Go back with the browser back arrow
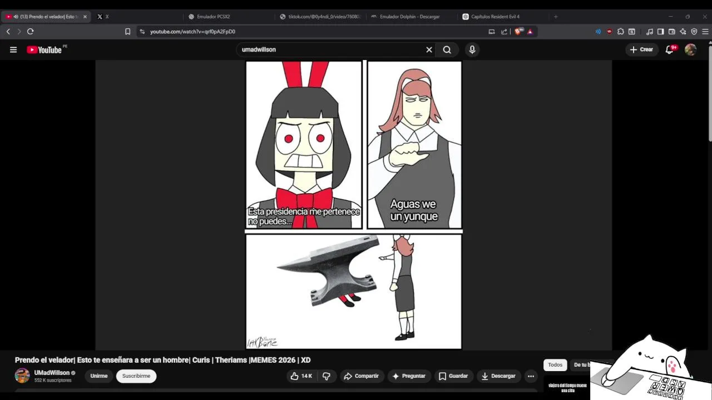Image resolution: width=712 pixels, height=400 pixels. pyautogui.click(x=8, y=32)
